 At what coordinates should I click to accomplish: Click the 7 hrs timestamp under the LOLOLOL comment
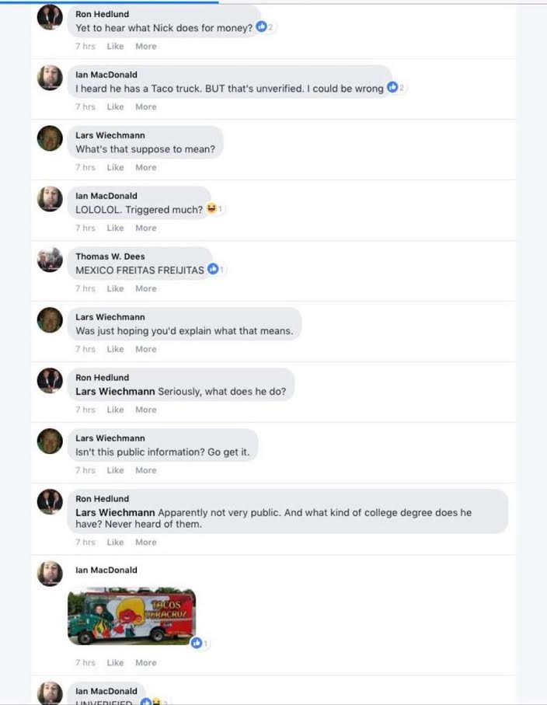click(x=85, y=229)
